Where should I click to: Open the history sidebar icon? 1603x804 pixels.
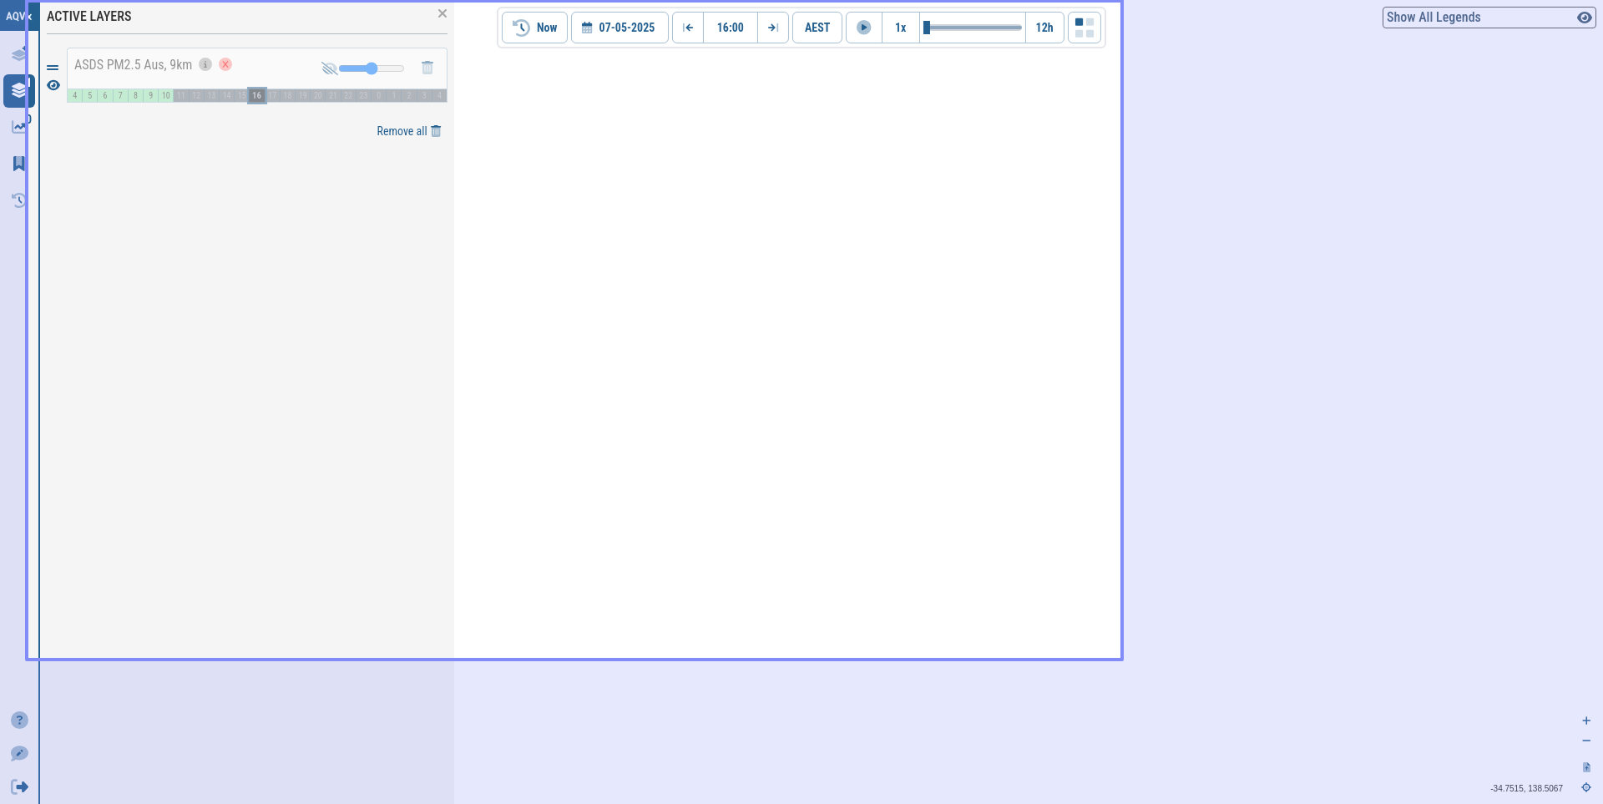click(x=18, y=200)
